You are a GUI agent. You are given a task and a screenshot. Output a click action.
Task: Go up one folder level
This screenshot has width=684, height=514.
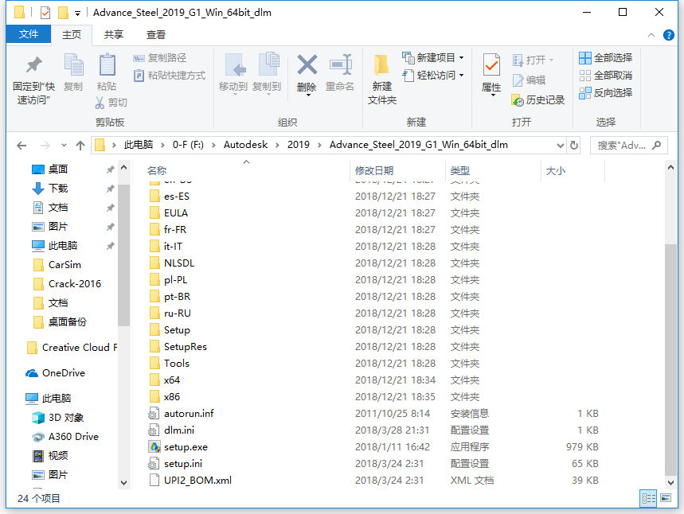click(x=80, y=145)
